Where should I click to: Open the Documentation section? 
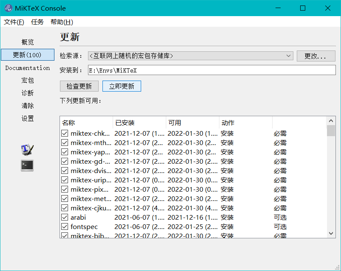[27, 67]
